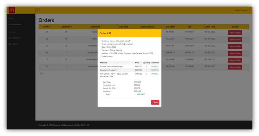Click the Customer sidebar icon
The width and height of the screenshot is (259, 136).
pos(10,38)
